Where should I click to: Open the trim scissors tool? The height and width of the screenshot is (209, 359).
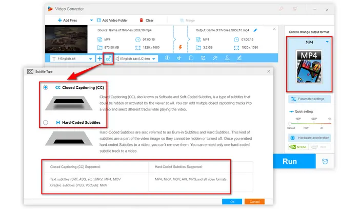[x=179, y=58]
